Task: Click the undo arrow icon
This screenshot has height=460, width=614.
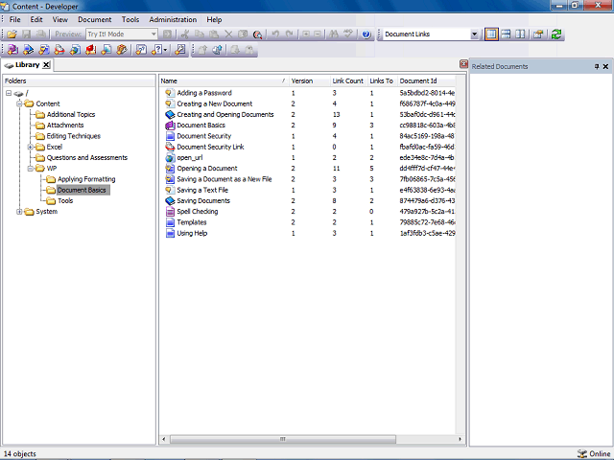Action: click(x=275, y=34)
